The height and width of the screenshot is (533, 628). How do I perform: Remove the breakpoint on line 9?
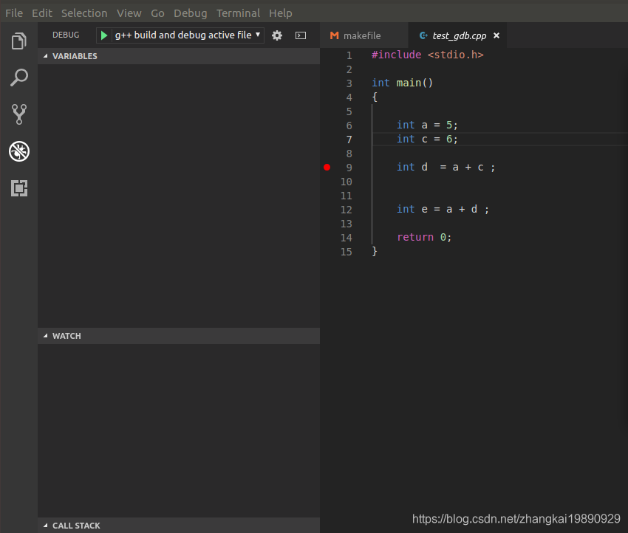(x=327, y=168)
